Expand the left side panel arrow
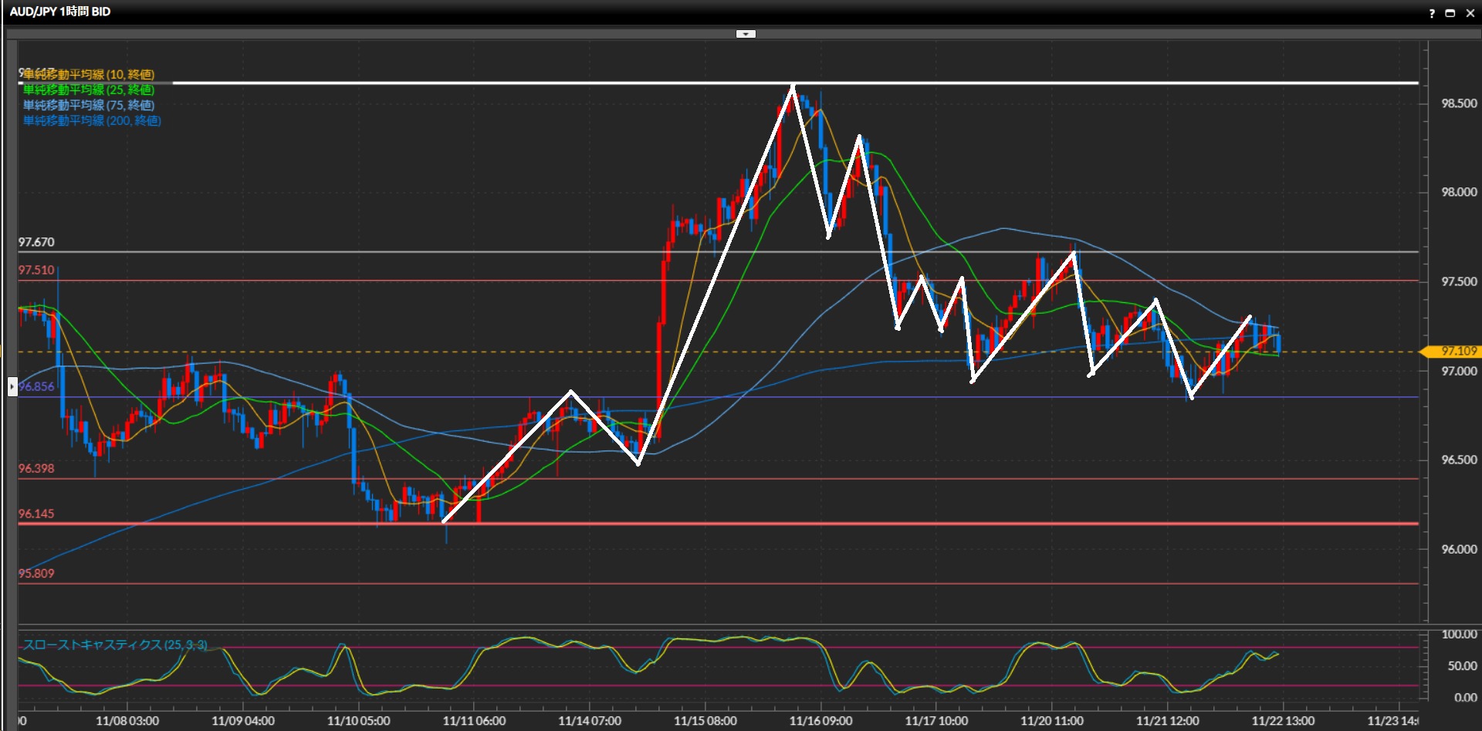This screenshot has height=731, width=1482. tap(12, 386)
